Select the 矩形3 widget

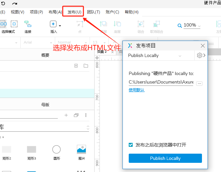click(x=32, y=153)
